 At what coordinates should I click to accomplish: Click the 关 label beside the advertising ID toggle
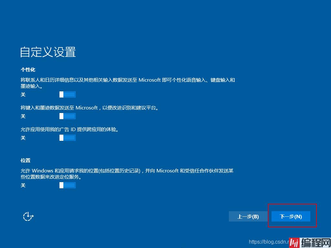pyautogui.click(x=23, y=138)
